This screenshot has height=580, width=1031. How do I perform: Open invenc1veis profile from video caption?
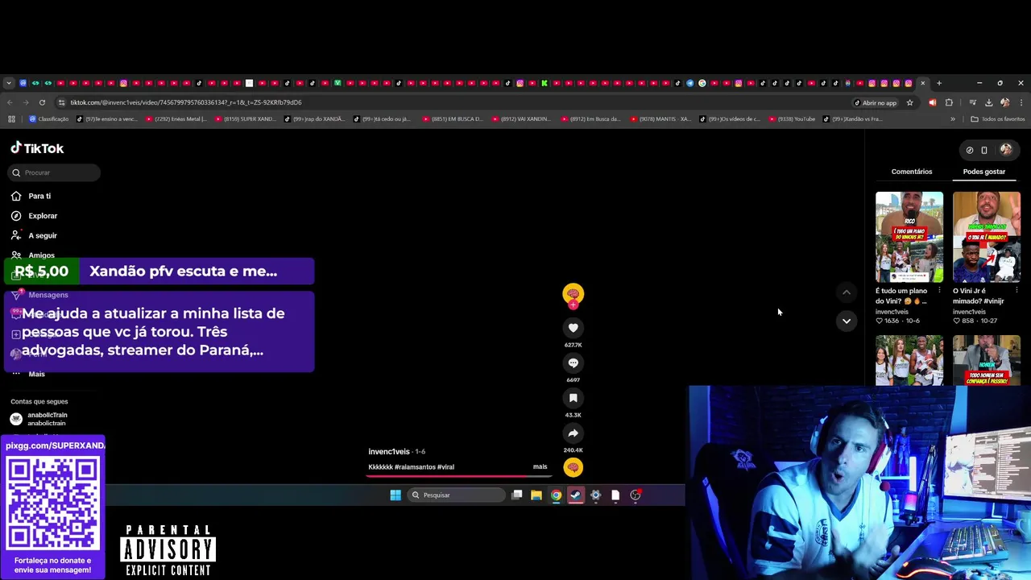click(389, 452)
